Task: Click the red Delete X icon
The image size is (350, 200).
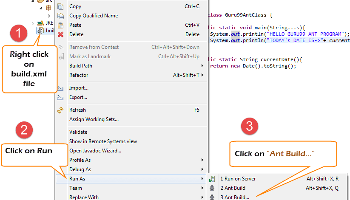Action: (60, 34)
